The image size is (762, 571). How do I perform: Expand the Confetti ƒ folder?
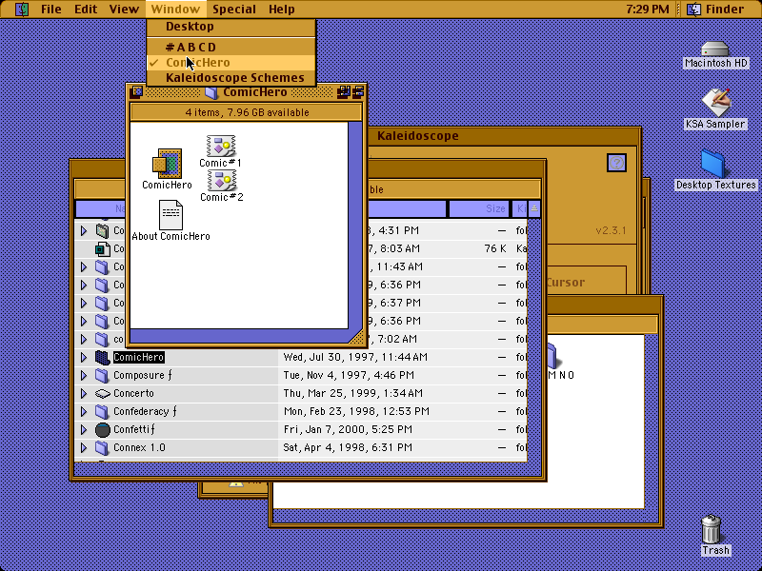[x=84, y=430]
